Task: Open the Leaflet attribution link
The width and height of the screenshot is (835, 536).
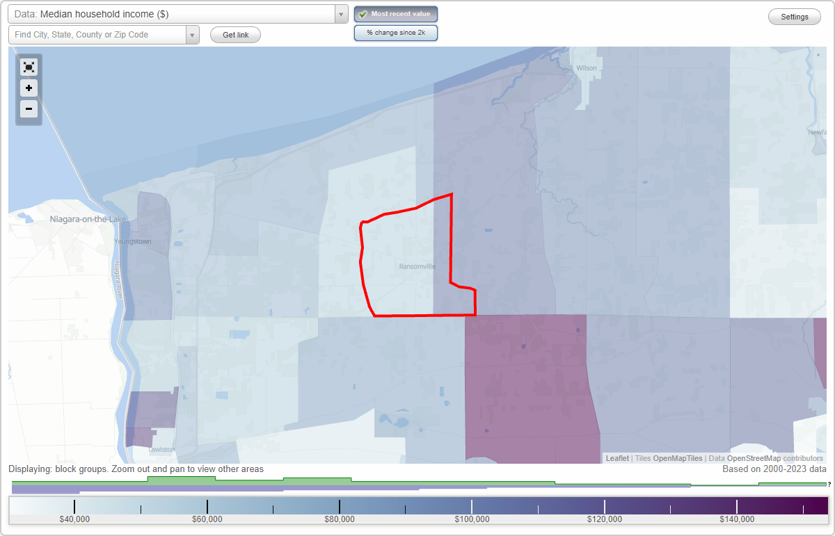Action: click(x=617, y=458)
